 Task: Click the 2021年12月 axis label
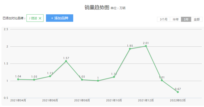(x=146, y=100)
